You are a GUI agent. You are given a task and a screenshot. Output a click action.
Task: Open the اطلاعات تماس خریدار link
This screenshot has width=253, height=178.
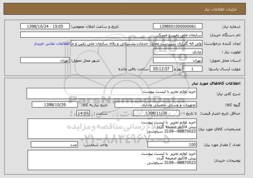[x=52, y=44]
